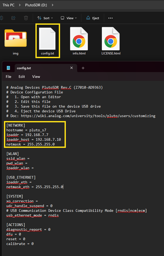The width and height of the screenshot is (164, 256).
Task: Expand chevron after This PC in breadcrumb
Action: [20, 5]
